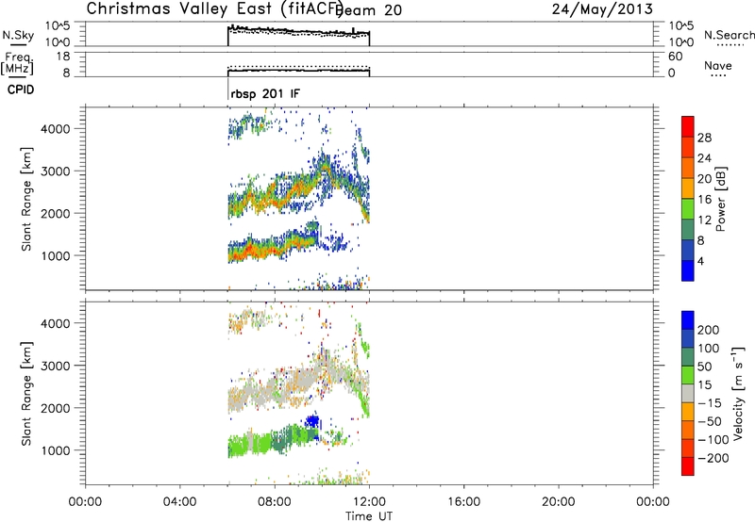Image resolution: width=755 pixels, height=522 pixels.
Task: Click the '4000' tick in velocity panel
Action: tap(56, 323)
